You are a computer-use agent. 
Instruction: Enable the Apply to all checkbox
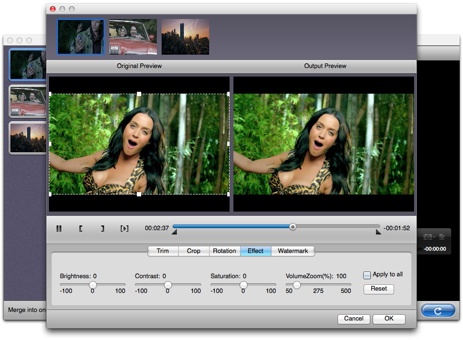(x=367, y=275)
